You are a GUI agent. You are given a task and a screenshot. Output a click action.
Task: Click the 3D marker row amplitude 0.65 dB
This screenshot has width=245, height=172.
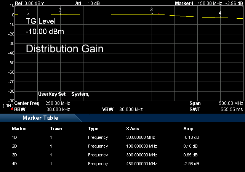pos(191,155)
